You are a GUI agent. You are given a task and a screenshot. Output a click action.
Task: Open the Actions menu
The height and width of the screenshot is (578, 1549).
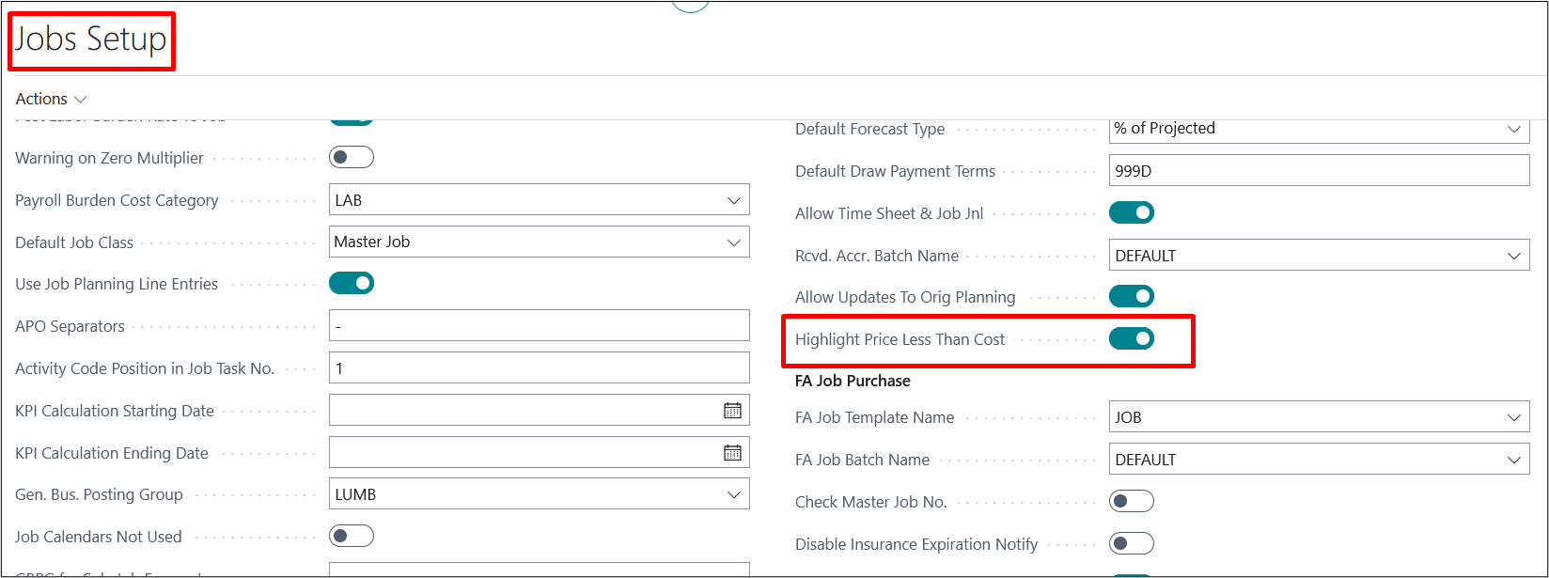point(51,99)
